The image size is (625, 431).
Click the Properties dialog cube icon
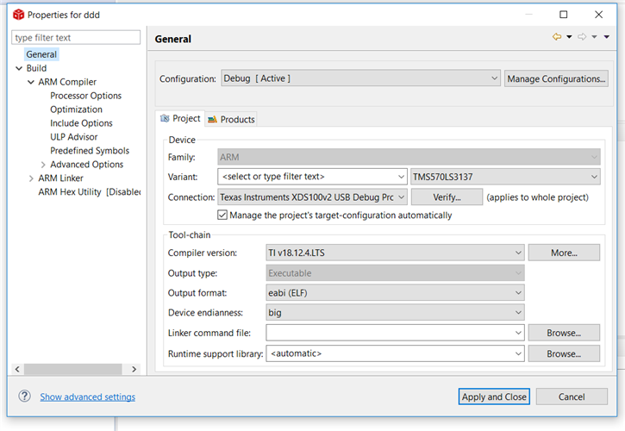coord(18,15)
